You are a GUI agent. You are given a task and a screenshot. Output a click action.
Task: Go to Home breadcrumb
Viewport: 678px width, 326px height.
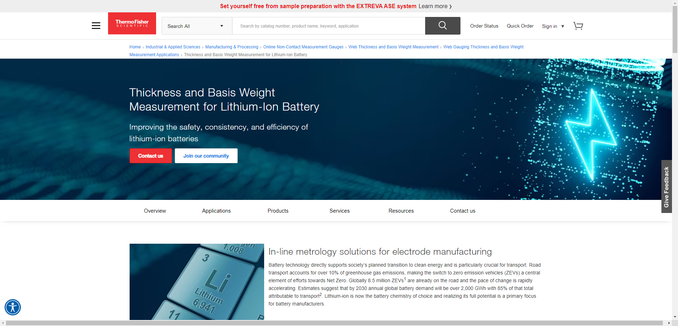135,47
